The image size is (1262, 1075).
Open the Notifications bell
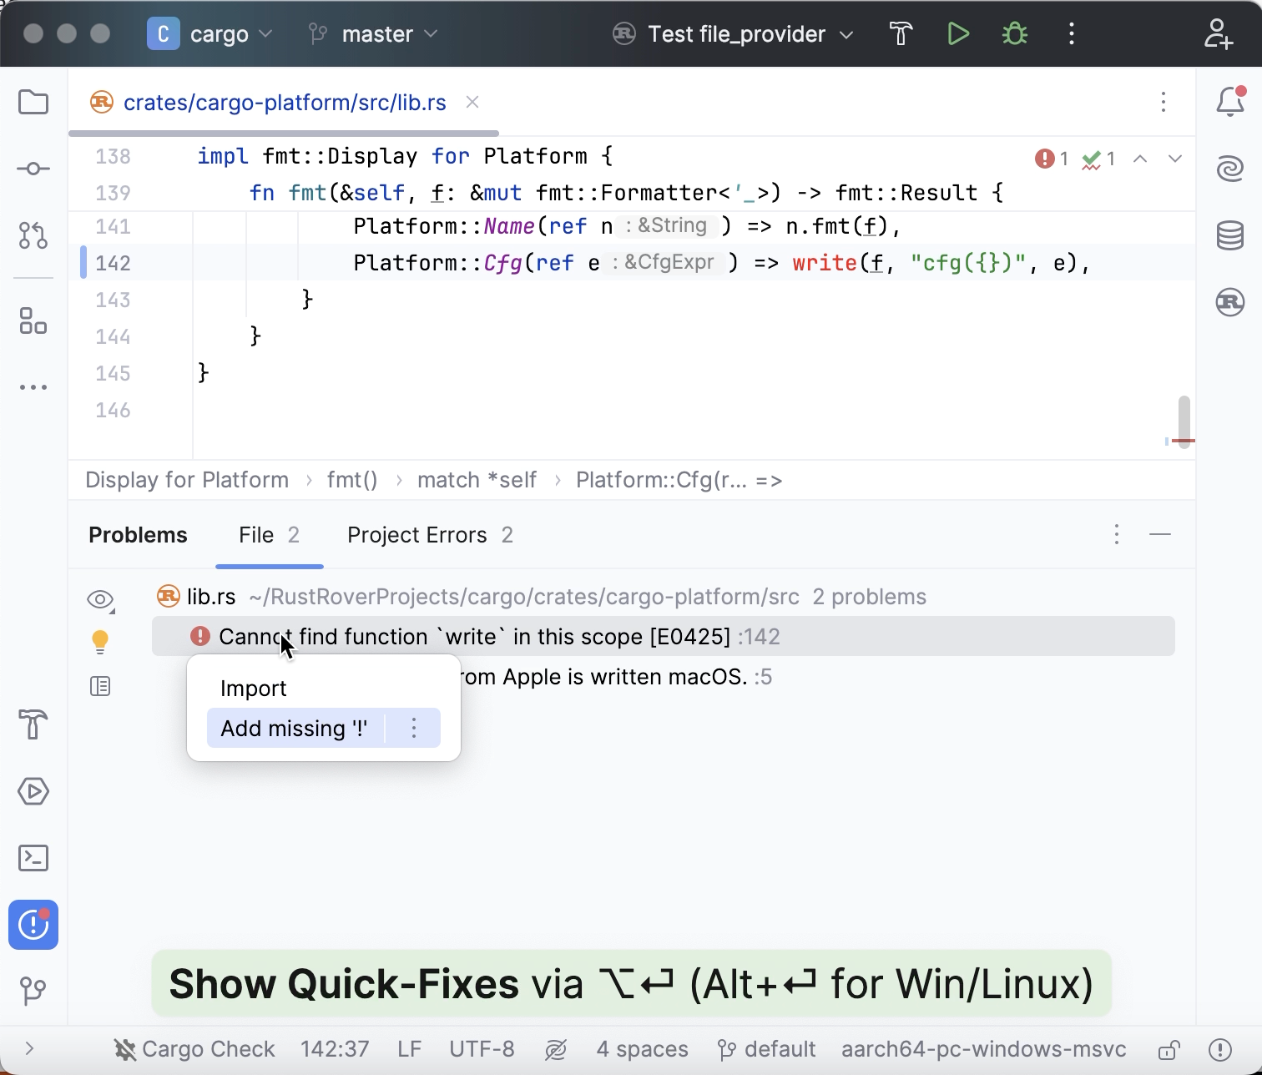[1228, 102]
